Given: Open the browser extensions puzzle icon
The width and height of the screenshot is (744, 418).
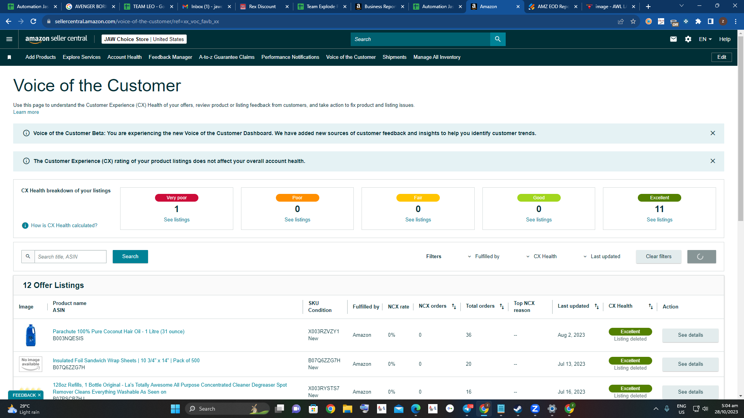Looking at the screenshot, I should pyautogui.click(x=698, y=21).
